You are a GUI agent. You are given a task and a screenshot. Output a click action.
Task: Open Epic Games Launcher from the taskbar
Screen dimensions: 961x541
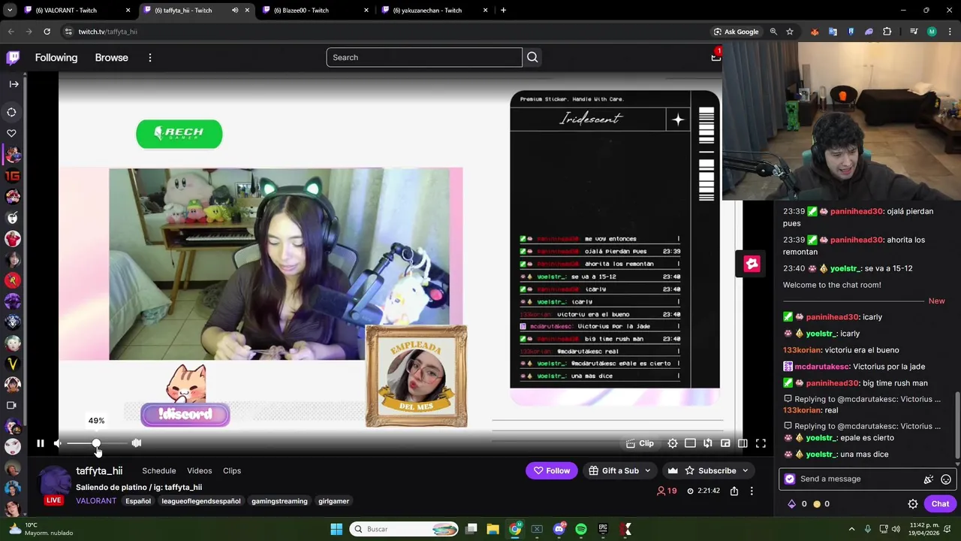(603, 529)
